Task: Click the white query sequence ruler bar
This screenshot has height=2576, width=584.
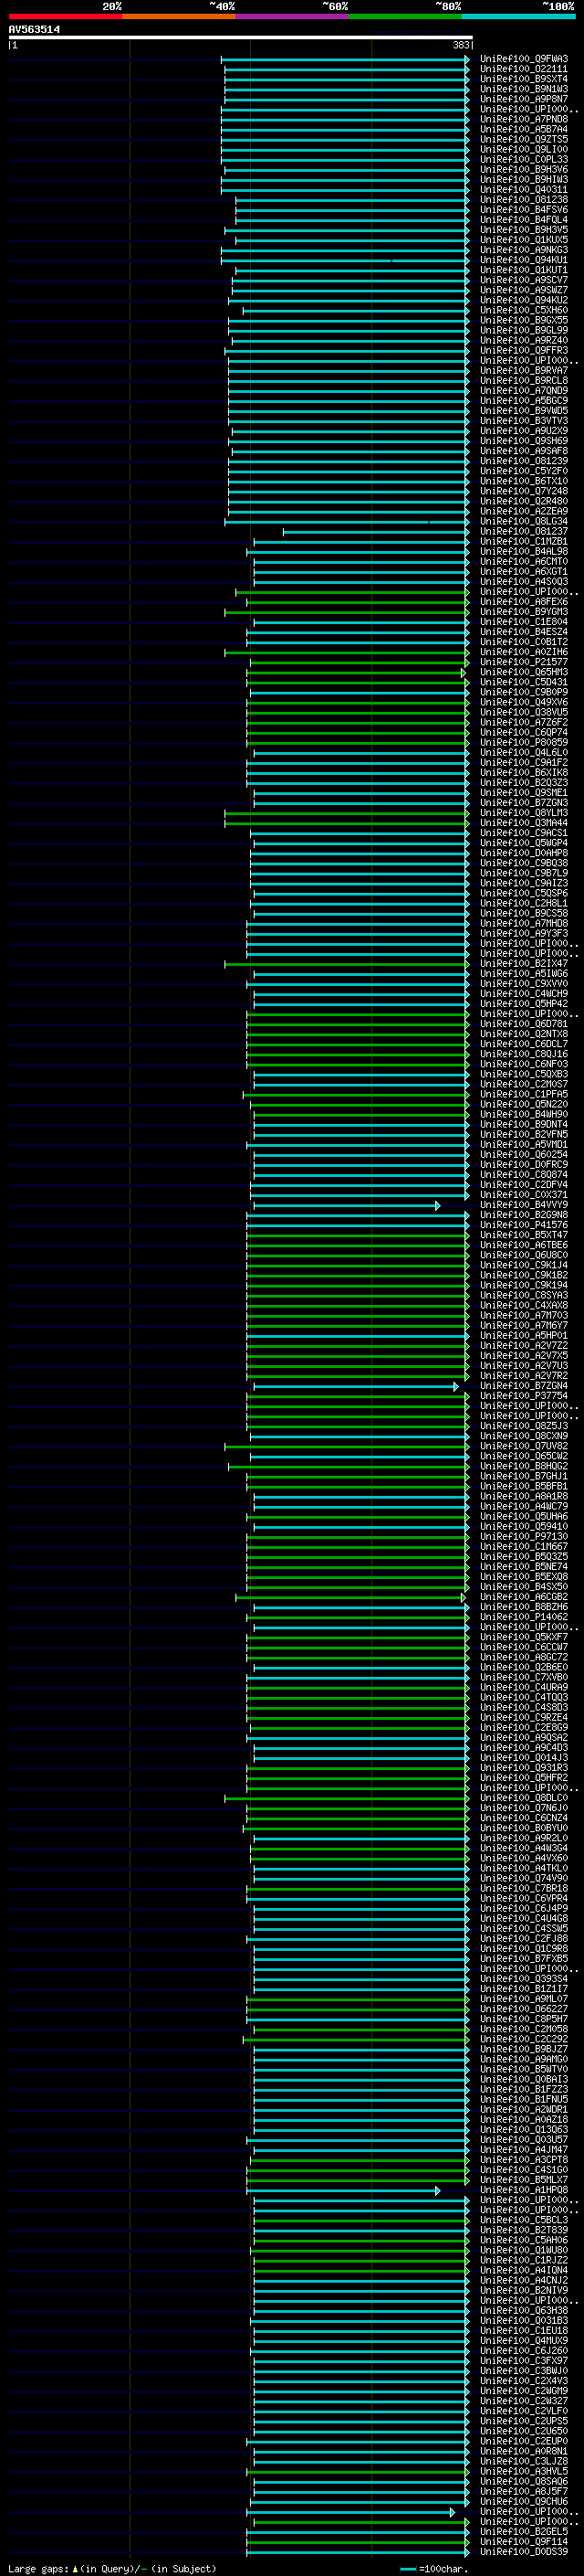Action: [241, 38]
